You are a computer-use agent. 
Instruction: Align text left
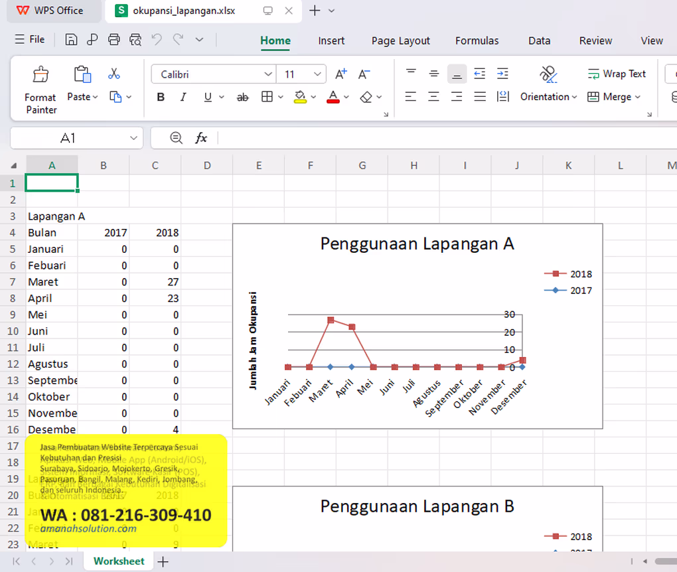[411, 96]
